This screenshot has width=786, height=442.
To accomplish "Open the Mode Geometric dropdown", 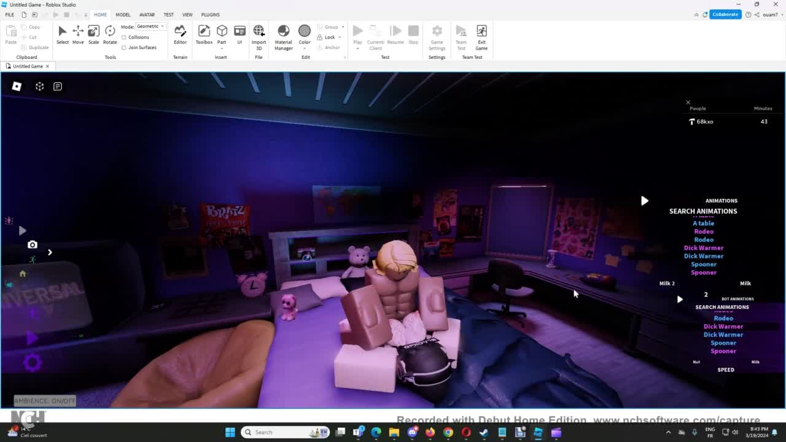I will [x=150, y=26].
